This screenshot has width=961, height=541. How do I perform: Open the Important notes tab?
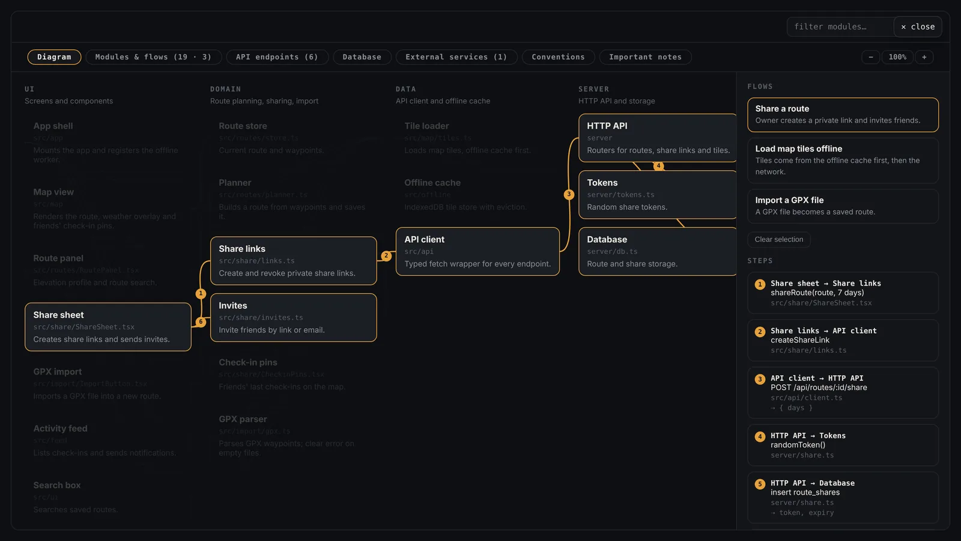(645, 57)
